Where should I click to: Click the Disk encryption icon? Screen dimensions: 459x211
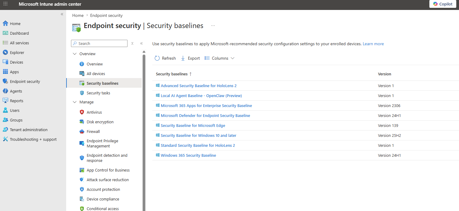pos(82,122)
